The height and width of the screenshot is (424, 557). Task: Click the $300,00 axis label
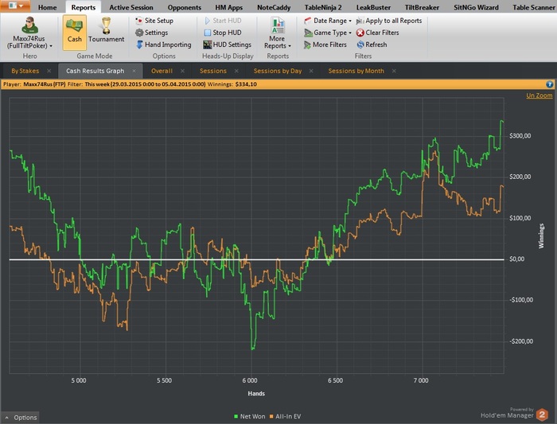click(x=520, y=136)
